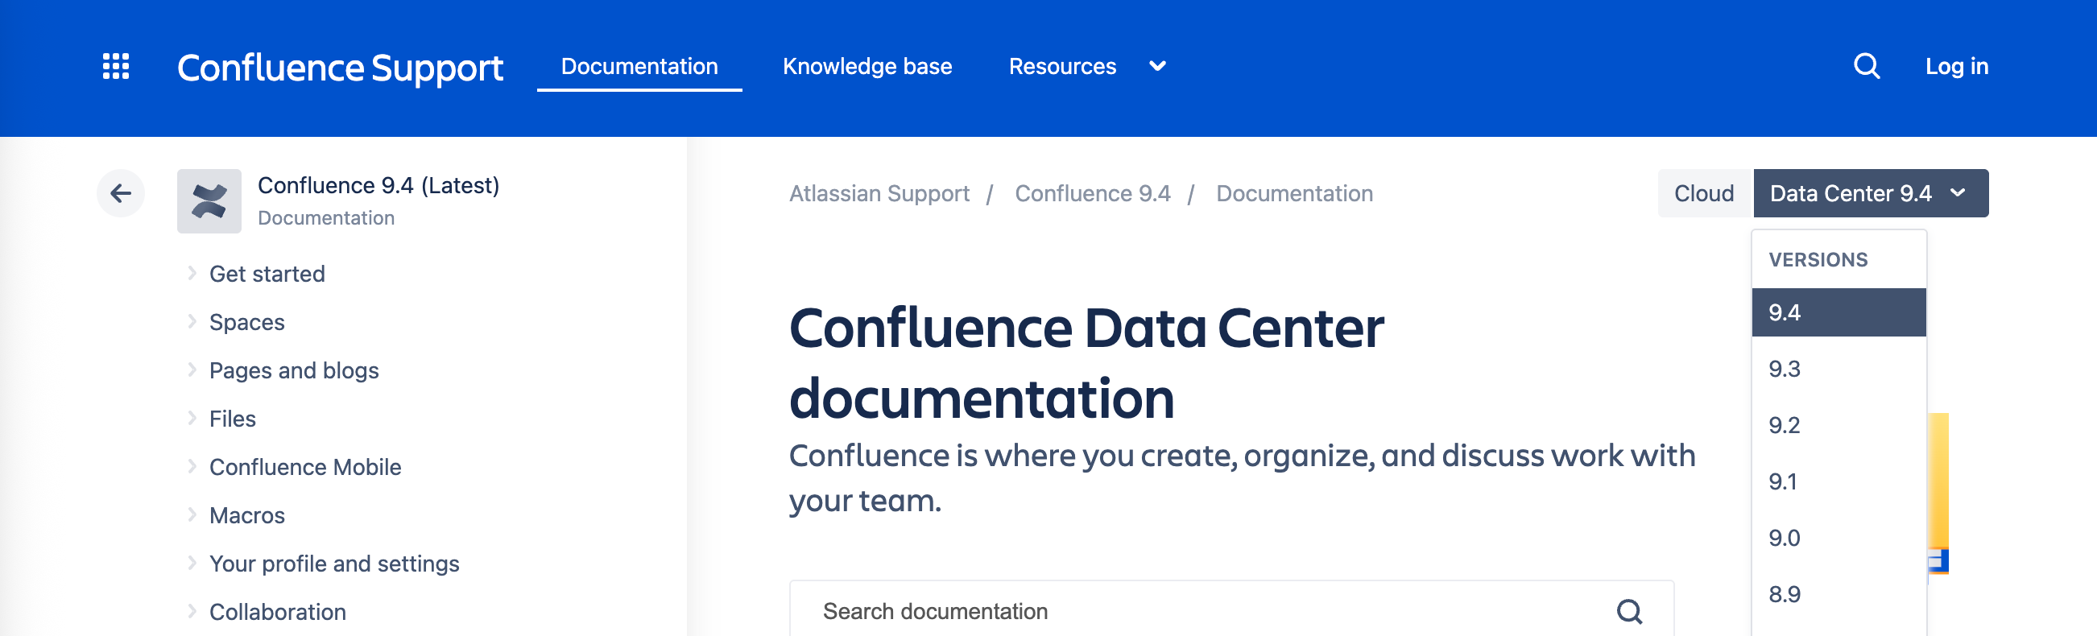
Task: Open Your profile and settings in sidebar
Action: click(x=333, y=564)
